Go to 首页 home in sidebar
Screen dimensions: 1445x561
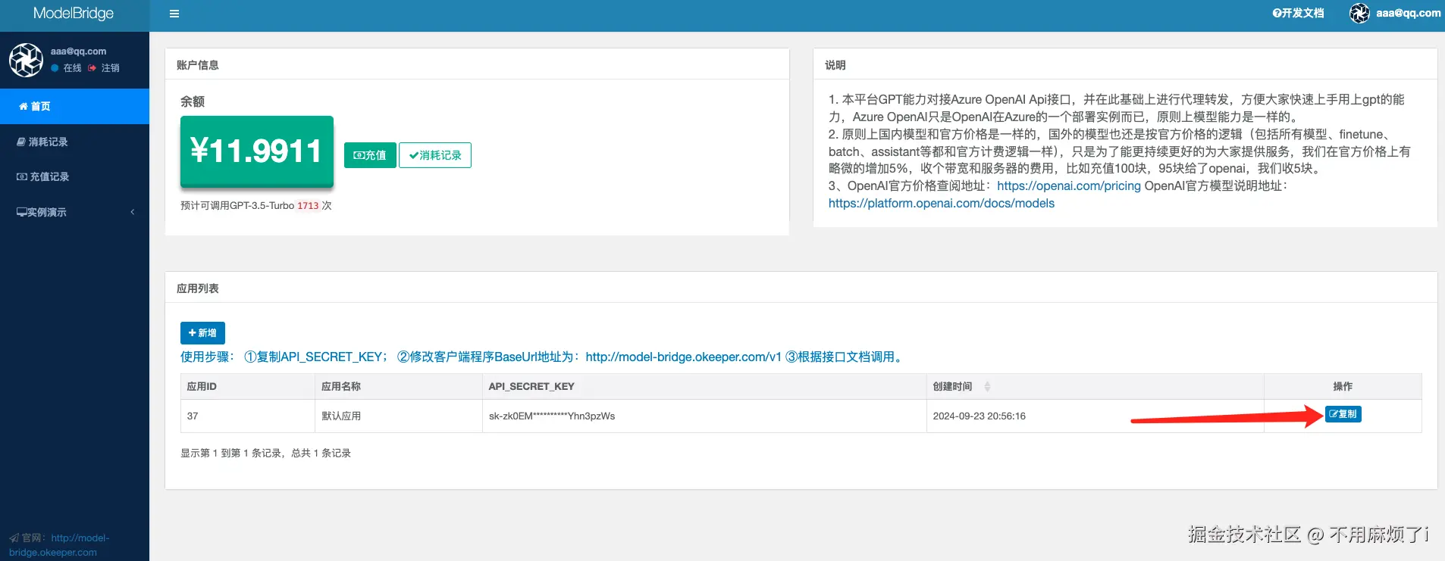[x=74, y=106]
